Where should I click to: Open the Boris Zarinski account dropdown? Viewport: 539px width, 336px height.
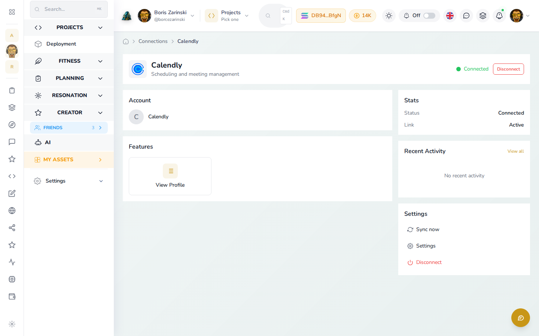166,16
